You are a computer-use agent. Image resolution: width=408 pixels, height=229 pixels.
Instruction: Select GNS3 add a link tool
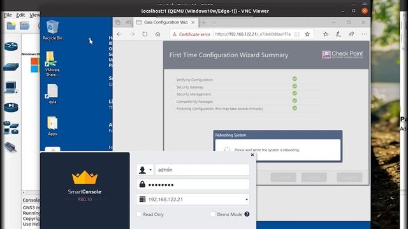point(11,147)
